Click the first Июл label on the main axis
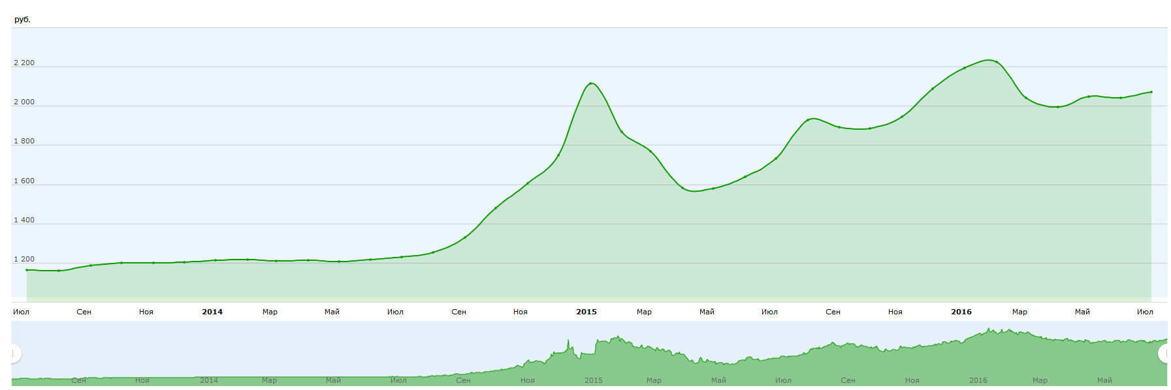The height and width of the screenshot is (390, 1171). click(x=21, y=312)
